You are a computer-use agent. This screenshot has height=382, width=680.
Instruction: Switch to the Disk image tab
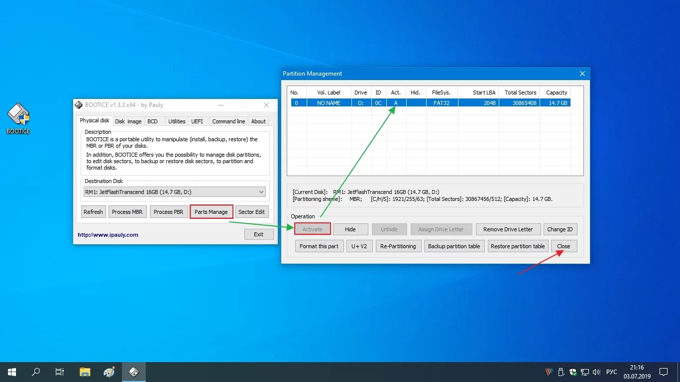128,121
